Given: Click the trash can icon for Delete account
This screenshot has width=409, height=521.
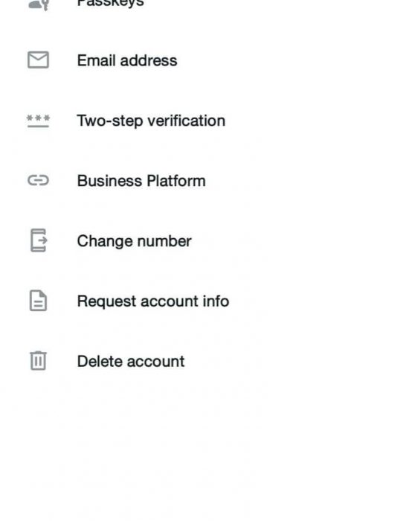Looking at the screenshot, I should pyautogui.click(x=38, y=360).
